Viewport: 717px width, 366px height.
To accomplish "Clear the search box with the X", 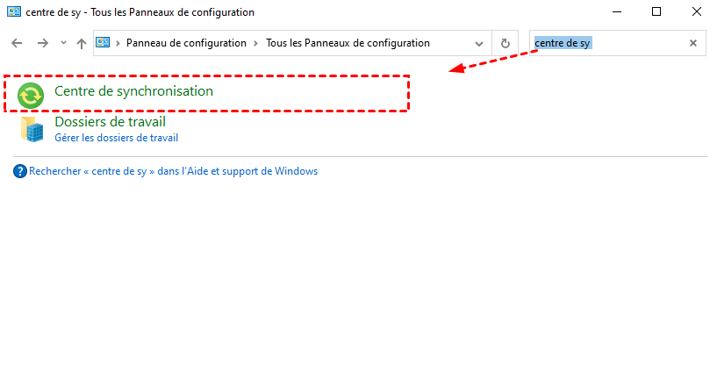I will 692,43.
